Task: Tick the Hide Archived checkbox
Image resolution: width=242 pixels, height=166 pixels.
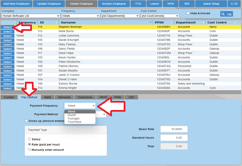Action: (x=188, y=13)
